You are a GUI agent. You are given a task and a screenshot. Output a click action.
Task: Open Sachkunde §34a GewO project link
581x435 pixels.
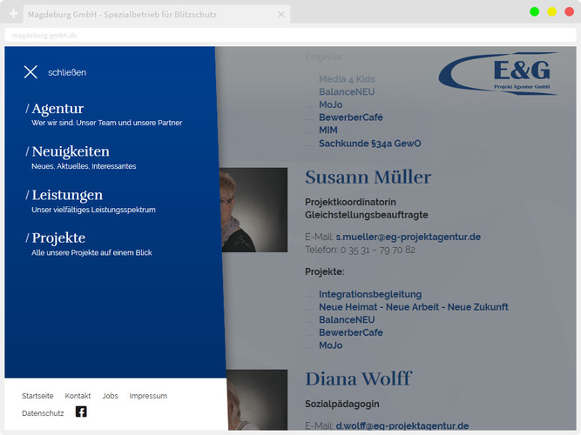(x=369, y=143)
